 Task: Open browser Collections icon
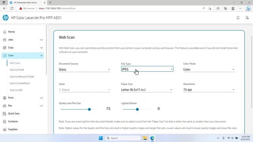tap(225, 8)
